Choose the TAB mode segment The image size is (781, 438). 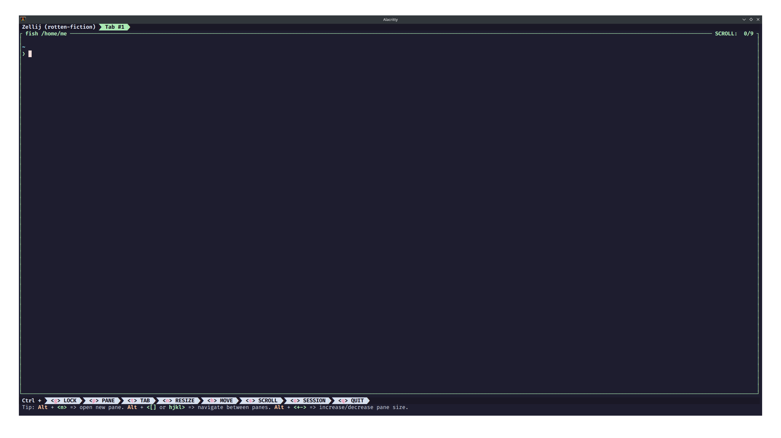click(x=138, y=401)
